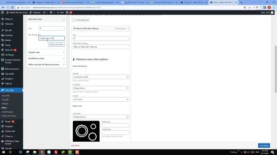Open Windows Start menu
Image resolution: width=277 pixels, height=155 pixels.
pos(3,152)
